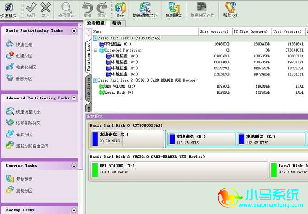This screenshot has width=308, height=214.
Task: Open 快速调整大小 in Advanced tasks sidebar
Action: coord(23,112)
